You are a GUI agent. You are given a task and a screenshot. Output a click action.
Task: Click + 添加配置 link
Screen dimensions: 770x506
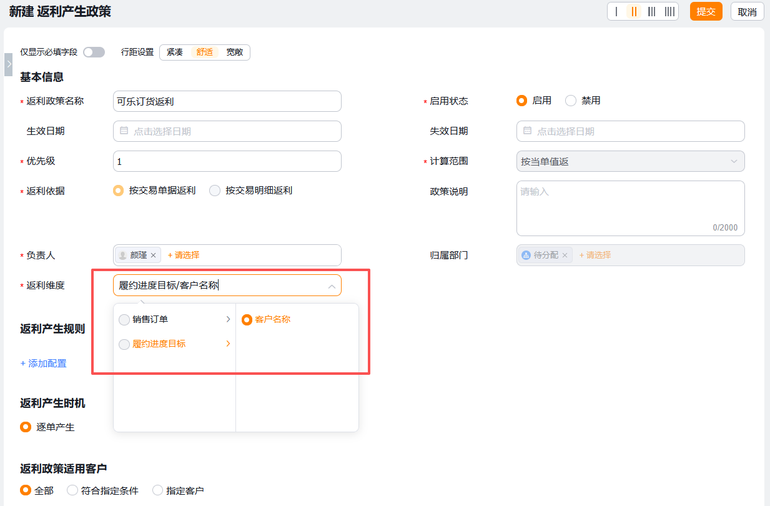pyautogui.click(x=43, y=363)
